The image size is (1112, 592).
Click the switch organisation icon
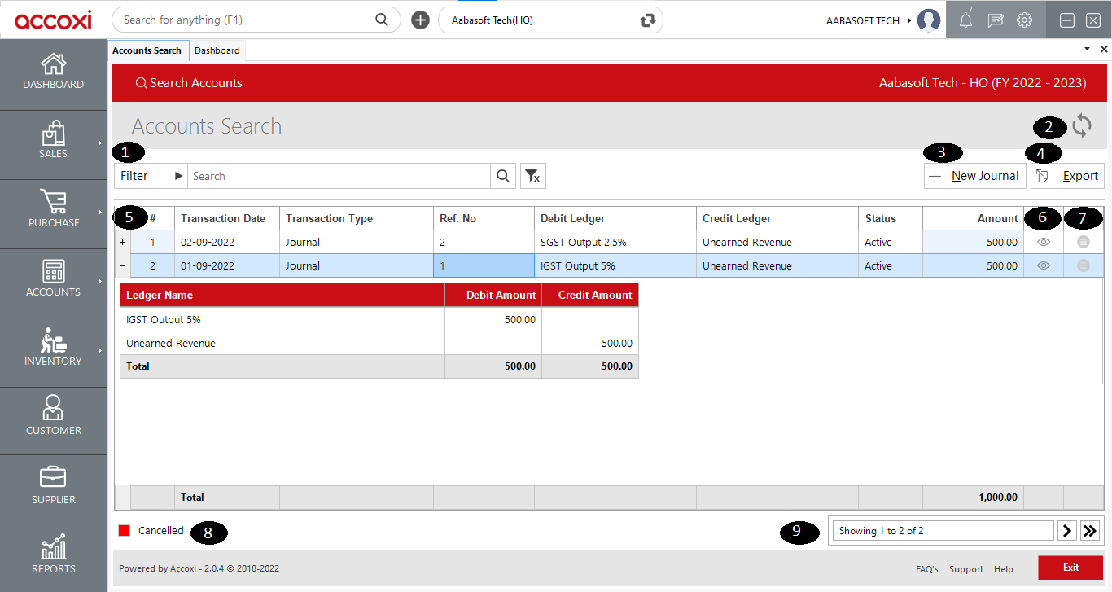coord(648,20)
